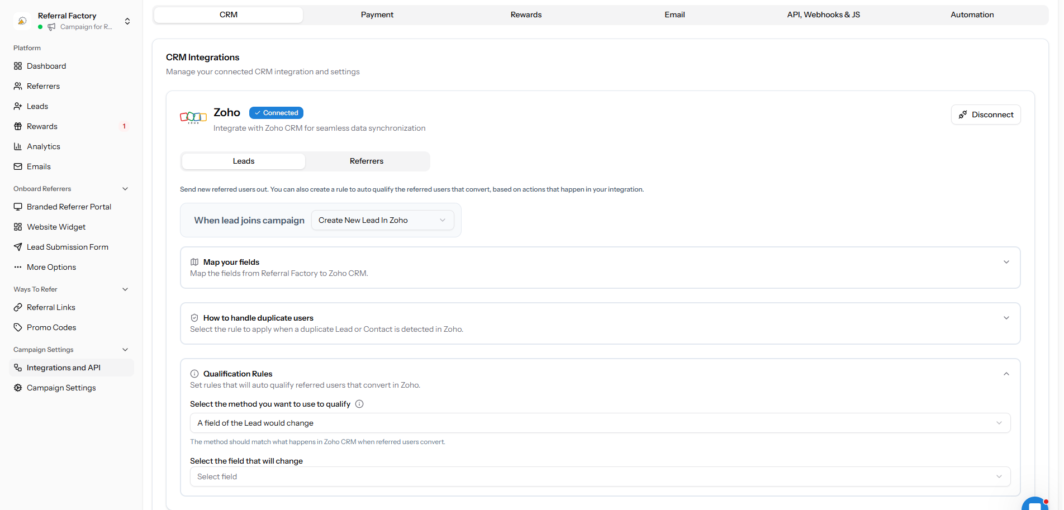Image resolution: width=1064 pixels, height=510 pixels.
Task: Click the Website Widget icon
Action: (18, 227)
